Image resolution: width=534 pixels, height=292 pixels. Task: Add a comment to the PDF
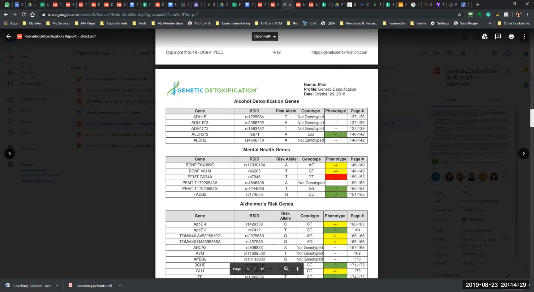pos(498,36)
